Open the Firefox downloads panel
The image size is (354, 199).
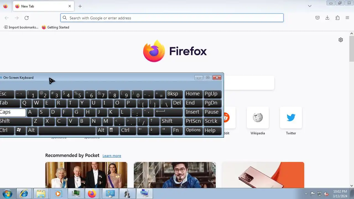(327, 18)
